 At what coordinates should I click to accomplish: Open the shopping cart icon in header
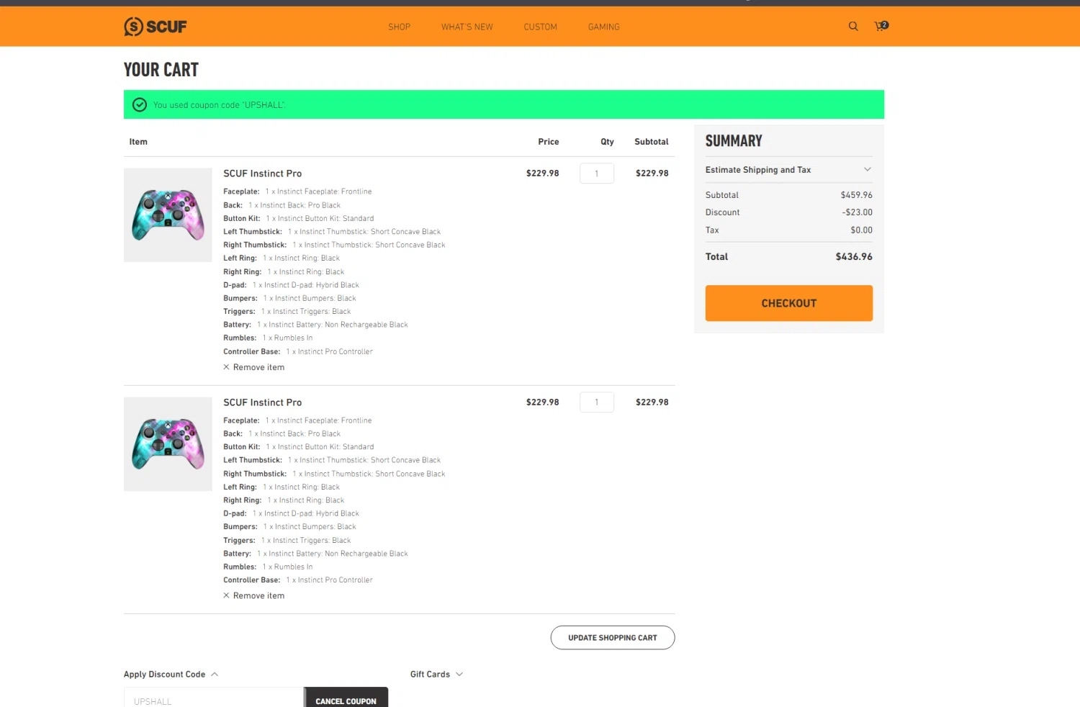881,26
